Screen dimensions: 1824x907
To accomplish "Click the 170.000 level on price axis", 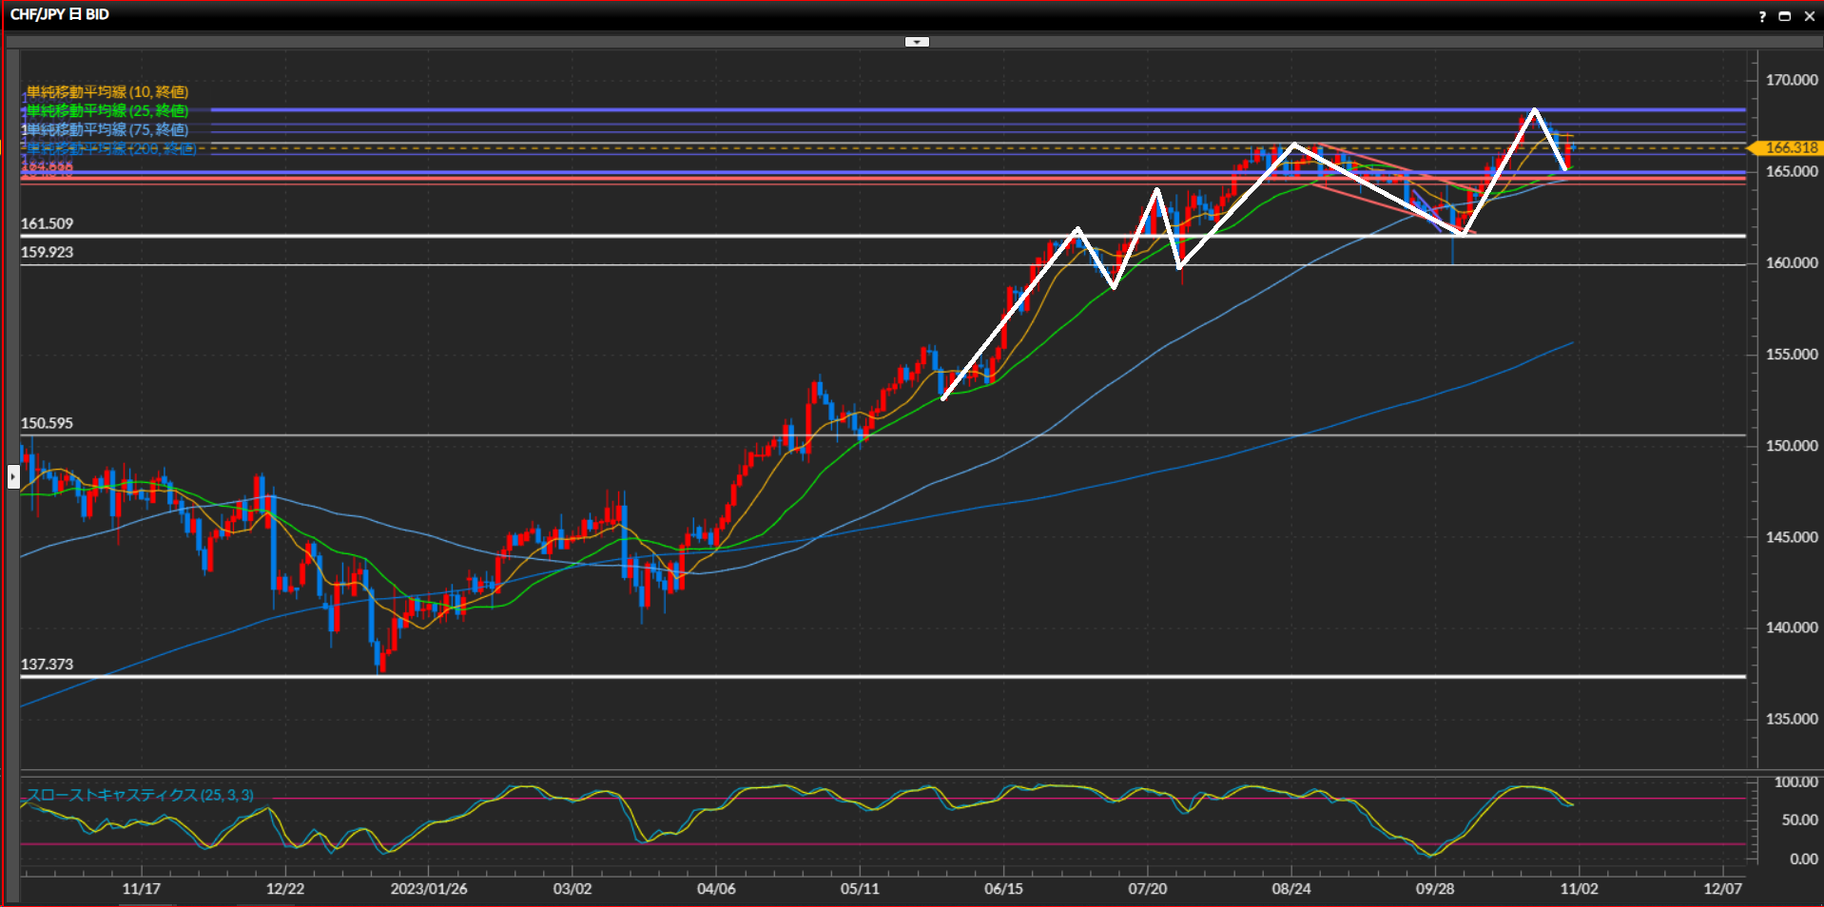I will (1791, 80).
